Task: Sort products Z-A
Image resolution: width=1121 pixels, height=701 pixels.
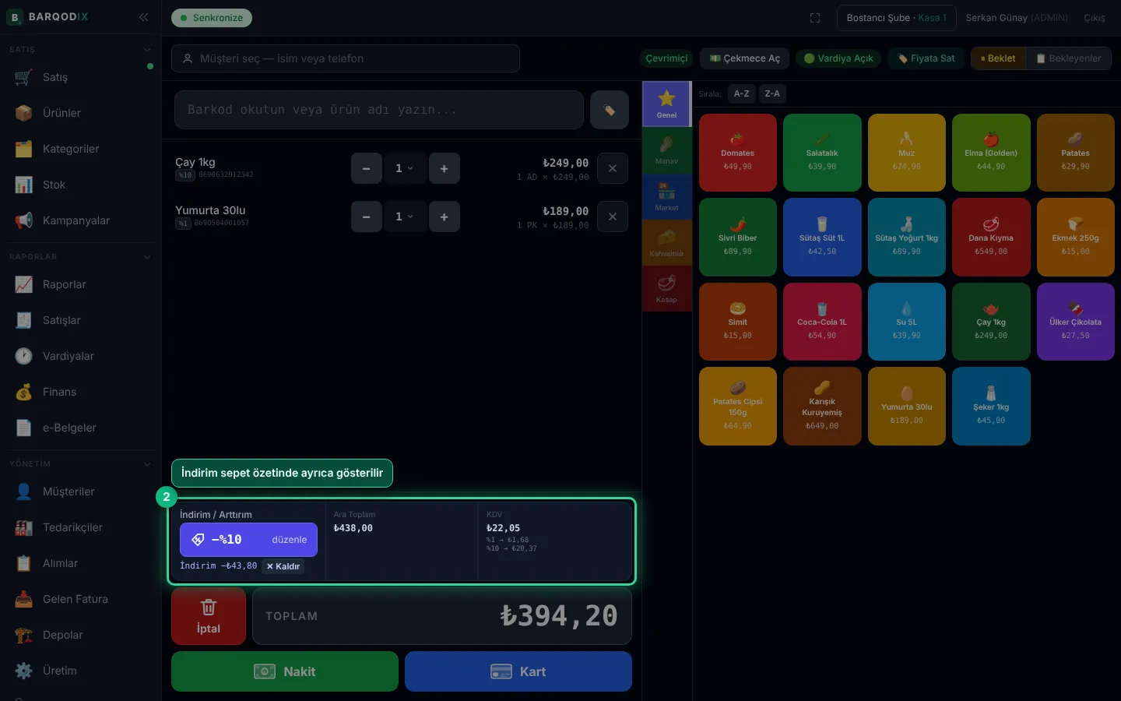Action: pyautogui.click(x=772, y=93)
